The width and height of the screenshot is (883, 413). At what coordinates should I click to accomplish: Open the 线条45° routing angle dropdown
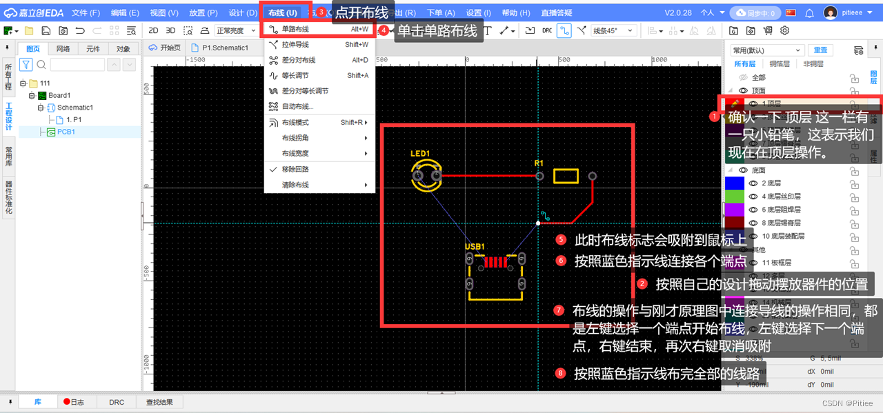pyautogui.click(x=614, y=30)
